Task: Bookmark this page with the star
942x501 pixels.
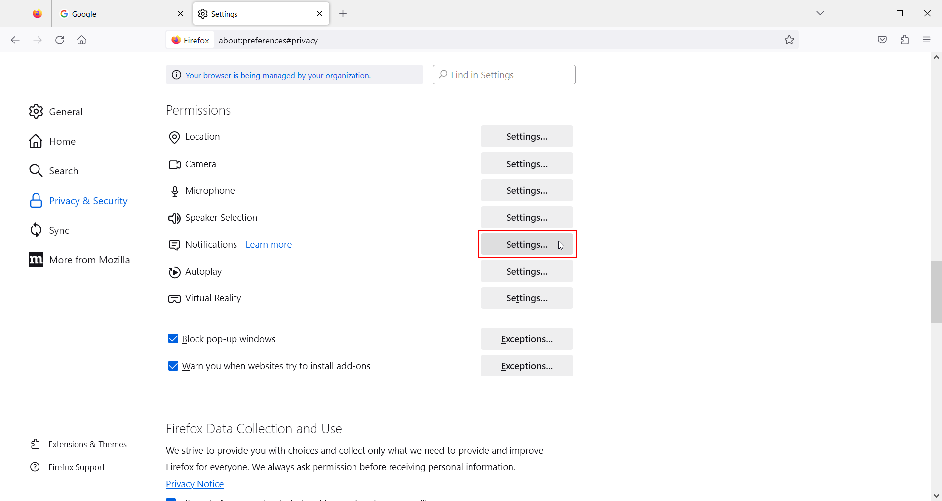Action: point(789,40)
